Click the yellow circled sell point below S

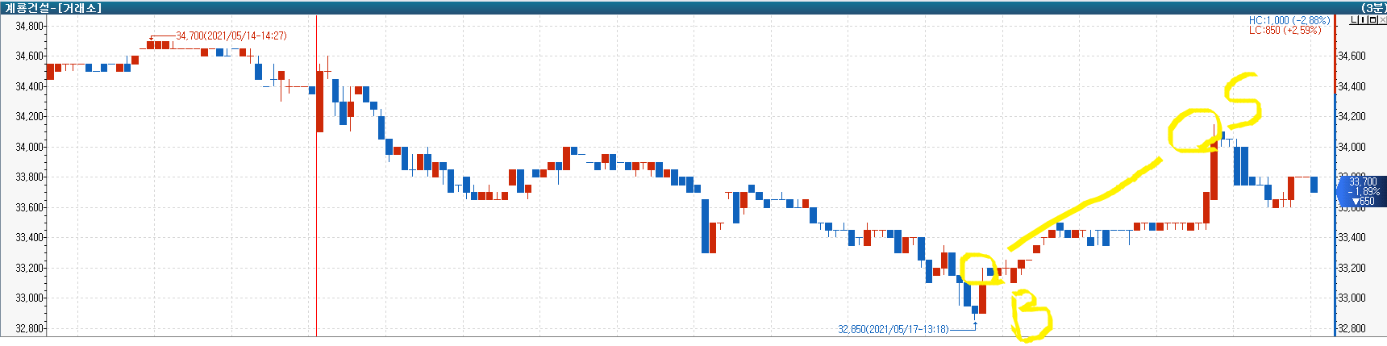(x=1194, y=131)
